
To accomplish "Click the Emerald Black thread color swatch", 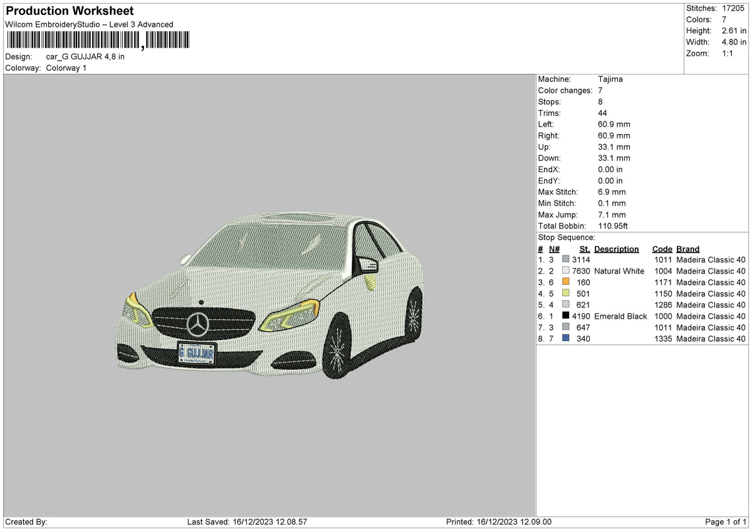I will 566,316.
